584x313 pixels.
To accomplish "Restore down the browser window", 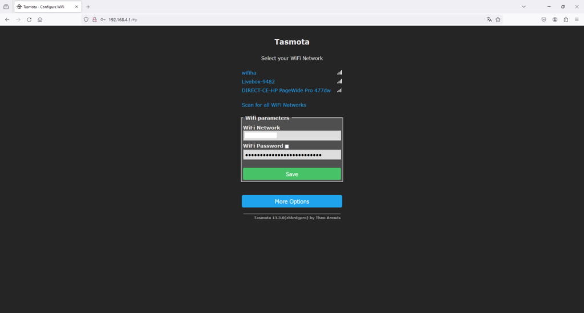I will [x=563, y=7].
